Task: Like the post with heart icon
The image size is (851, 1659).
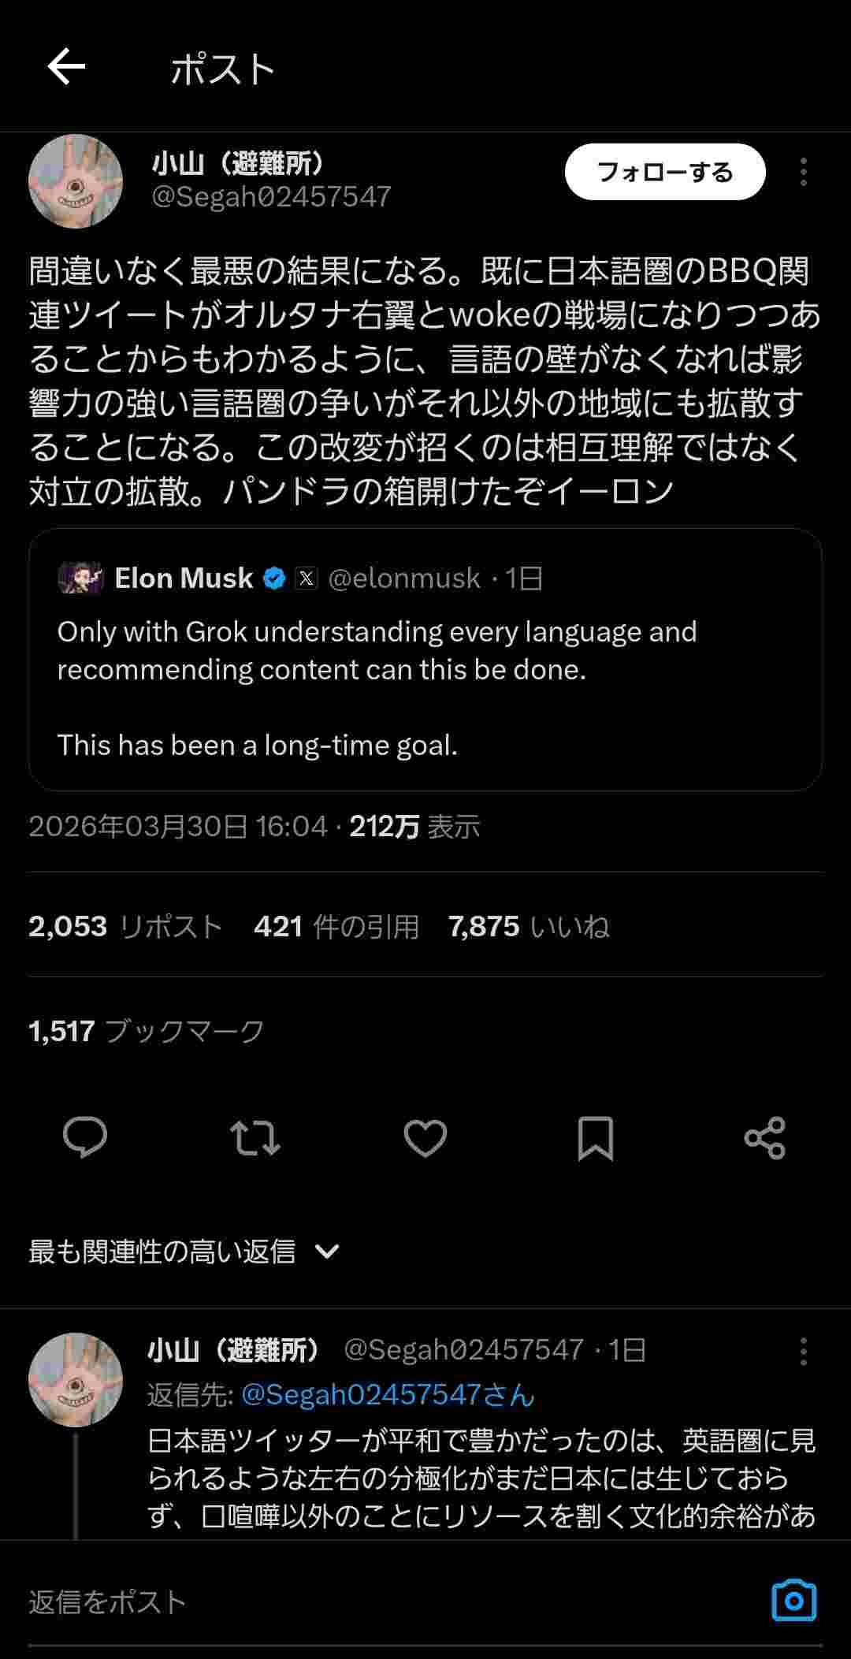Action: pyautogui.click(x=425, y=1137)
